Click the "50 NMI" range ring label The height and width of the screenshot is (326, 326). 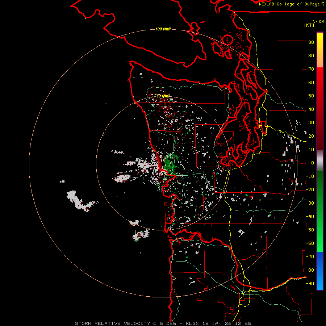coord(163,96)
